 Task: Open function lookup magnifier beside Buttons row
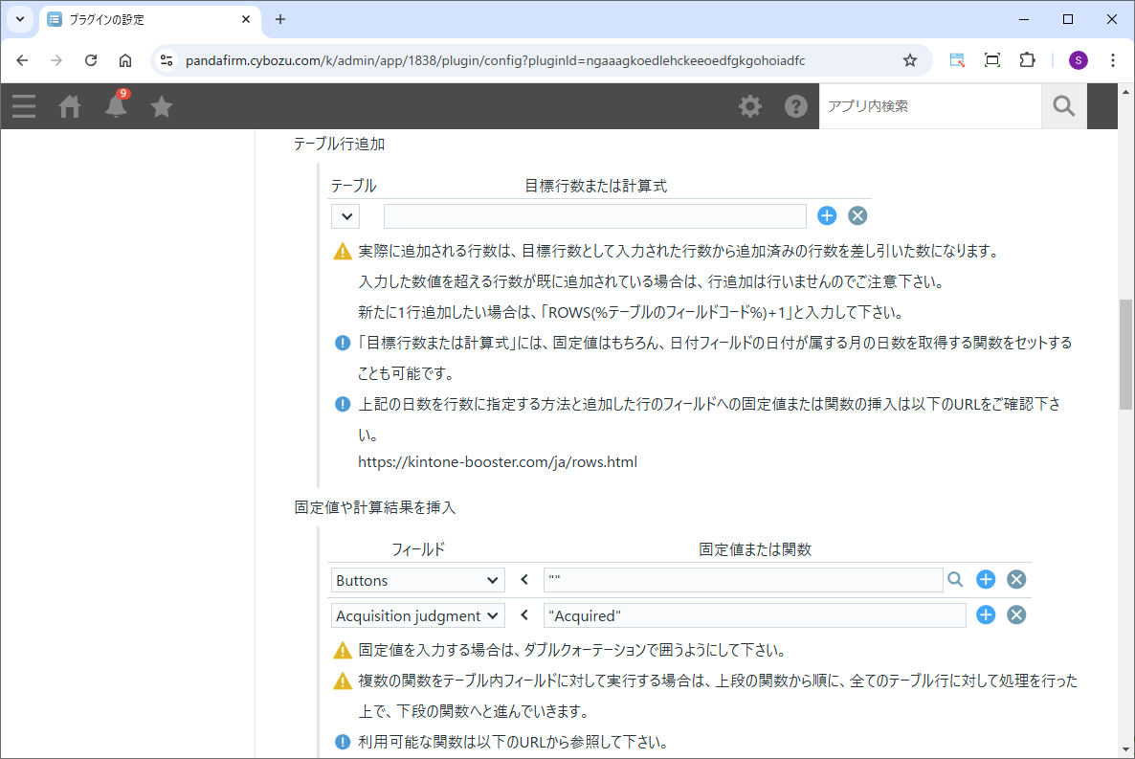(x=955, y=579)
